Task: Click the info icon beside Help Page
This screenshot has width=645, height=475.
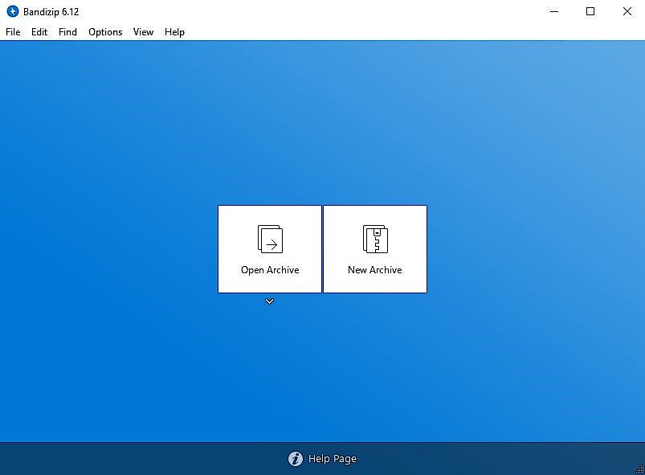Action: [296, 458]
